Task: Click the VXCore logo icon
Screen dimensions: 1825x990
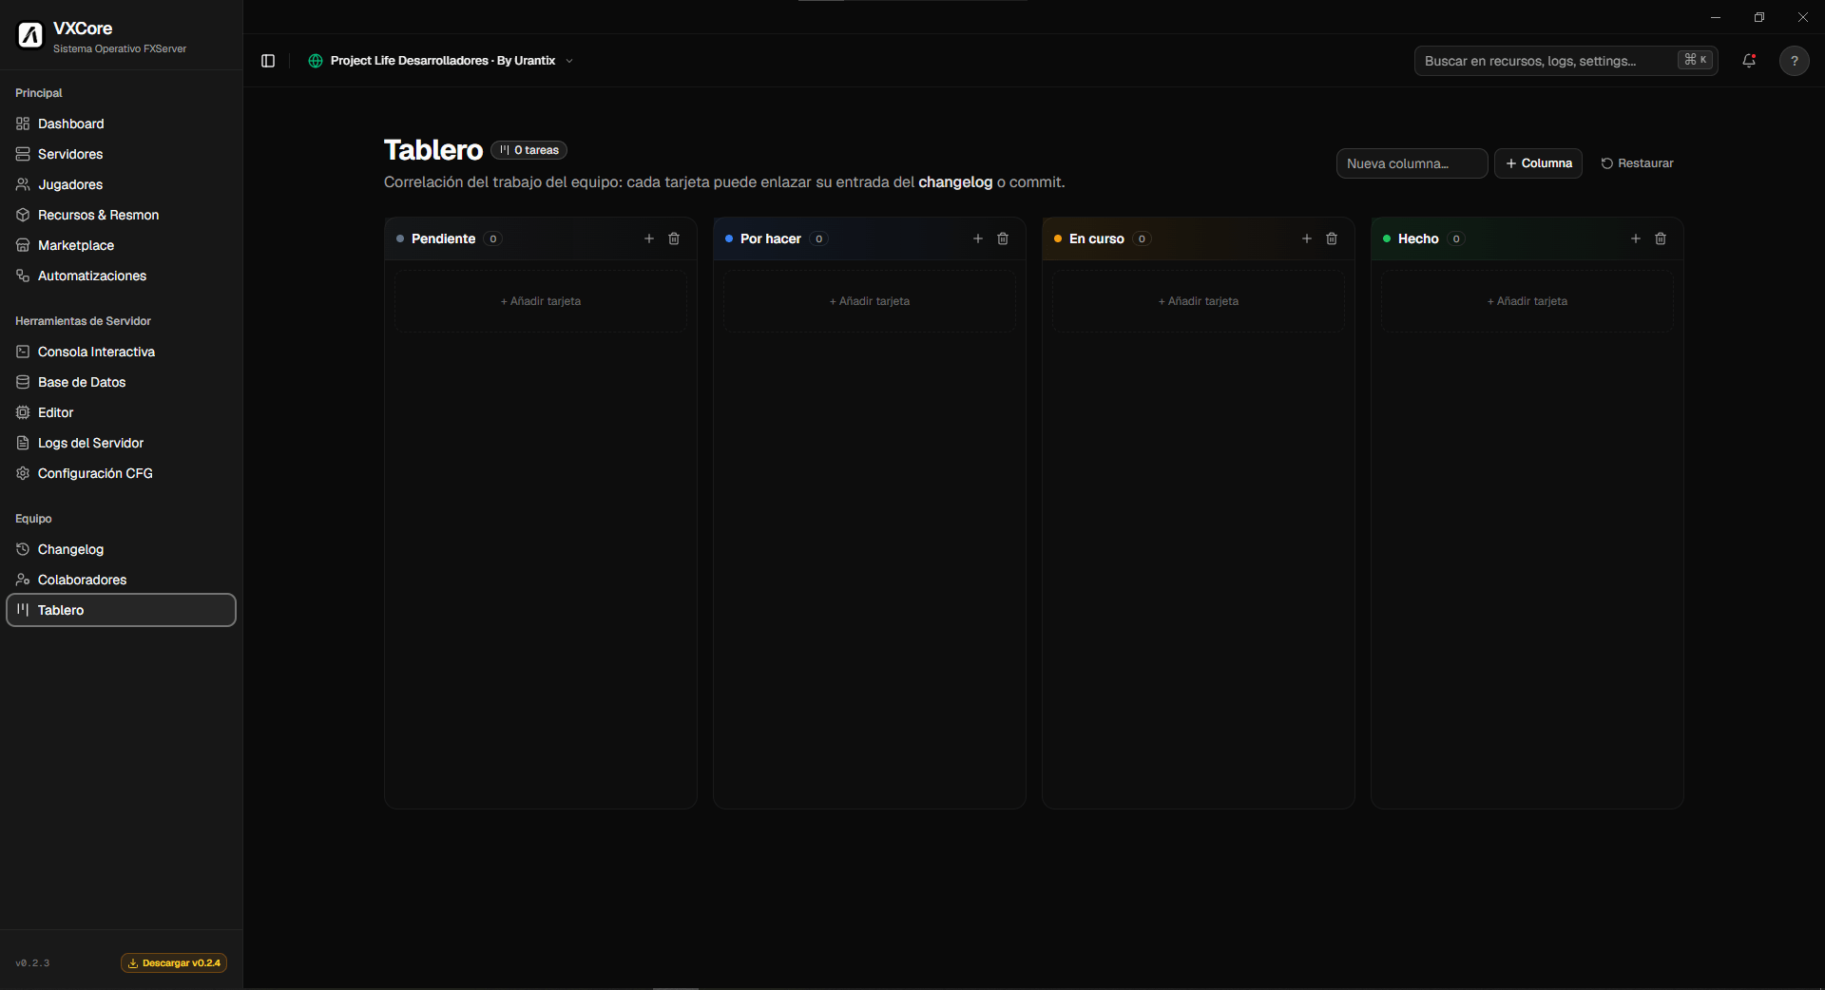Action: [30, 35]
